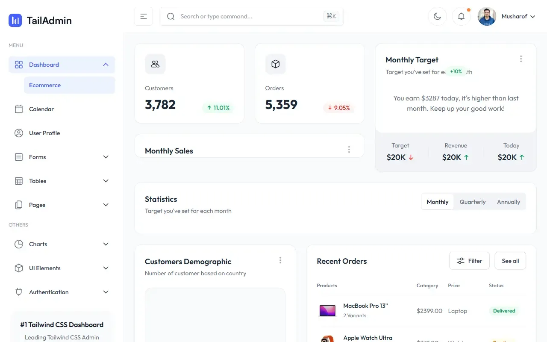Click the 11.01% customers growth badge
This screenshot has height=342, width=547.
(x=218, y=108)
